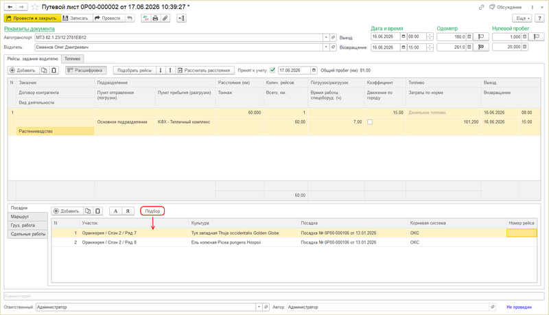Copy link using the chain icon
Image resolution: width=549 pixels, height=315 pixels.
coord(482,7)
